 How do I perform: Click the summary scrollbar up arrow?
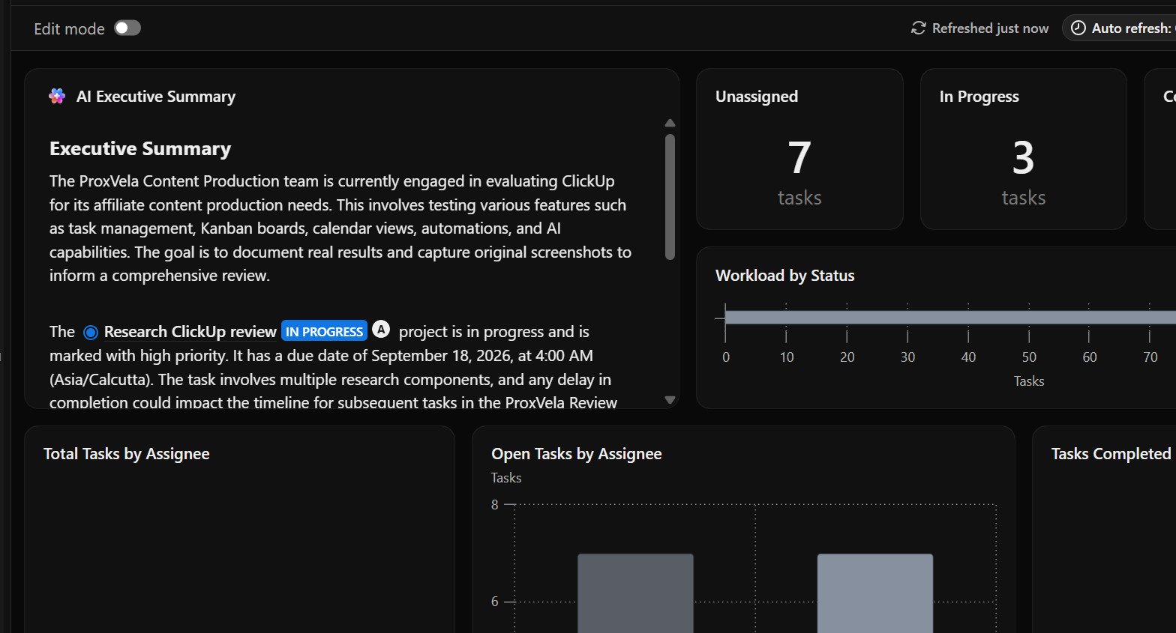tap(670, 123)
